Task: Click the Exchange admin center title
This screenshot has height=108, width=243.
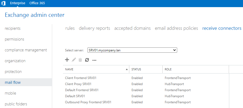Action: (35, 15)
